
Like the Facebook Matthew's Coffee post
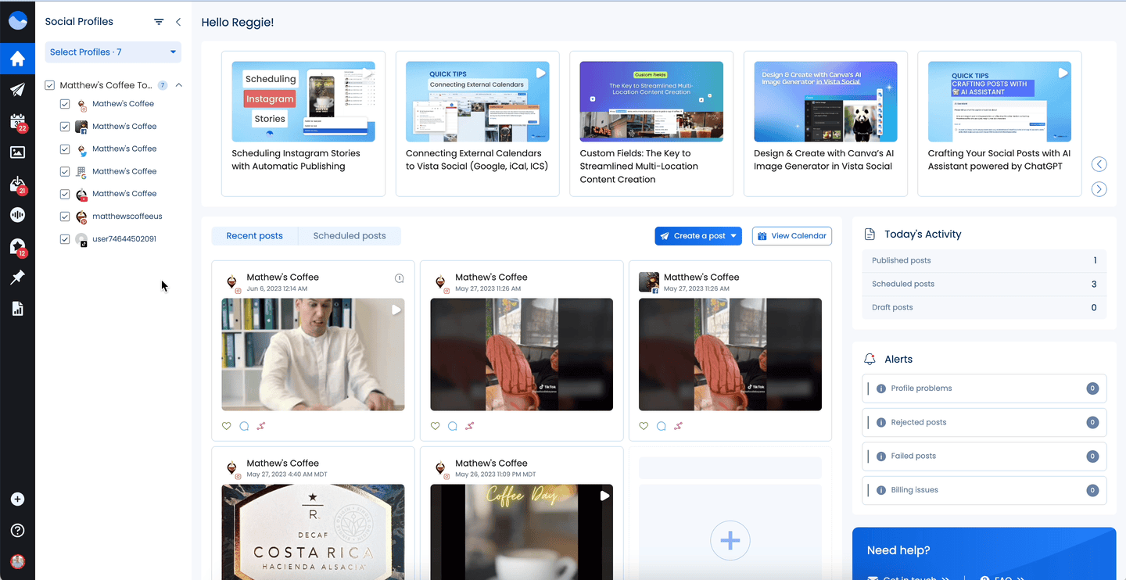click(x=644, y=426)
